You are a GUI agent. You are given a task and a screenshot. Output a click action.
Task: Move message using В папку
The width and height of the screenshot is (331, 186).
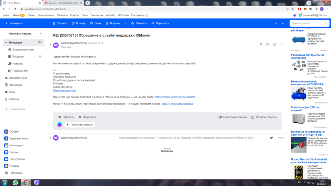(x=79, y=24)
